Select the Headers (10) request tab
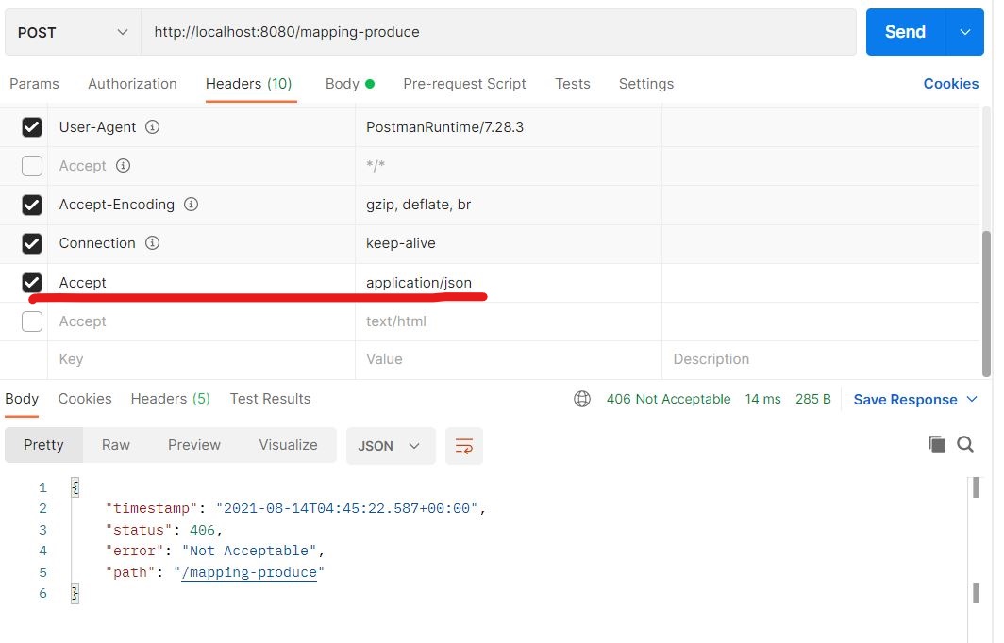1004x643 pixels. [x=248, y=84]
